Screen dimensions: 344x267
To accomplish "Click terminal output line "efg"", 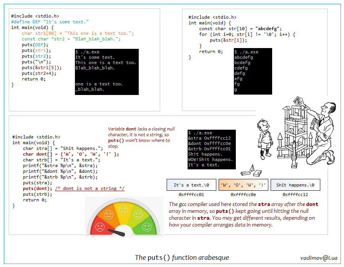I will coord(238,79).
